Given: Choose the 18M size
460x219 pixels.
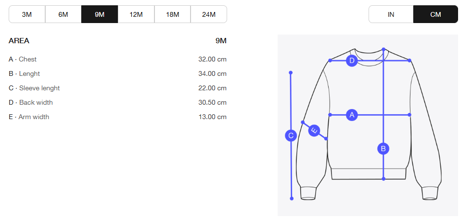Looking at the screenshot, I should coord(172,14).
